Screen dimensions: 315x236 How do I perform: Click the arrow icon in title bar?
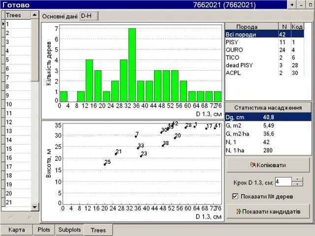292,4
